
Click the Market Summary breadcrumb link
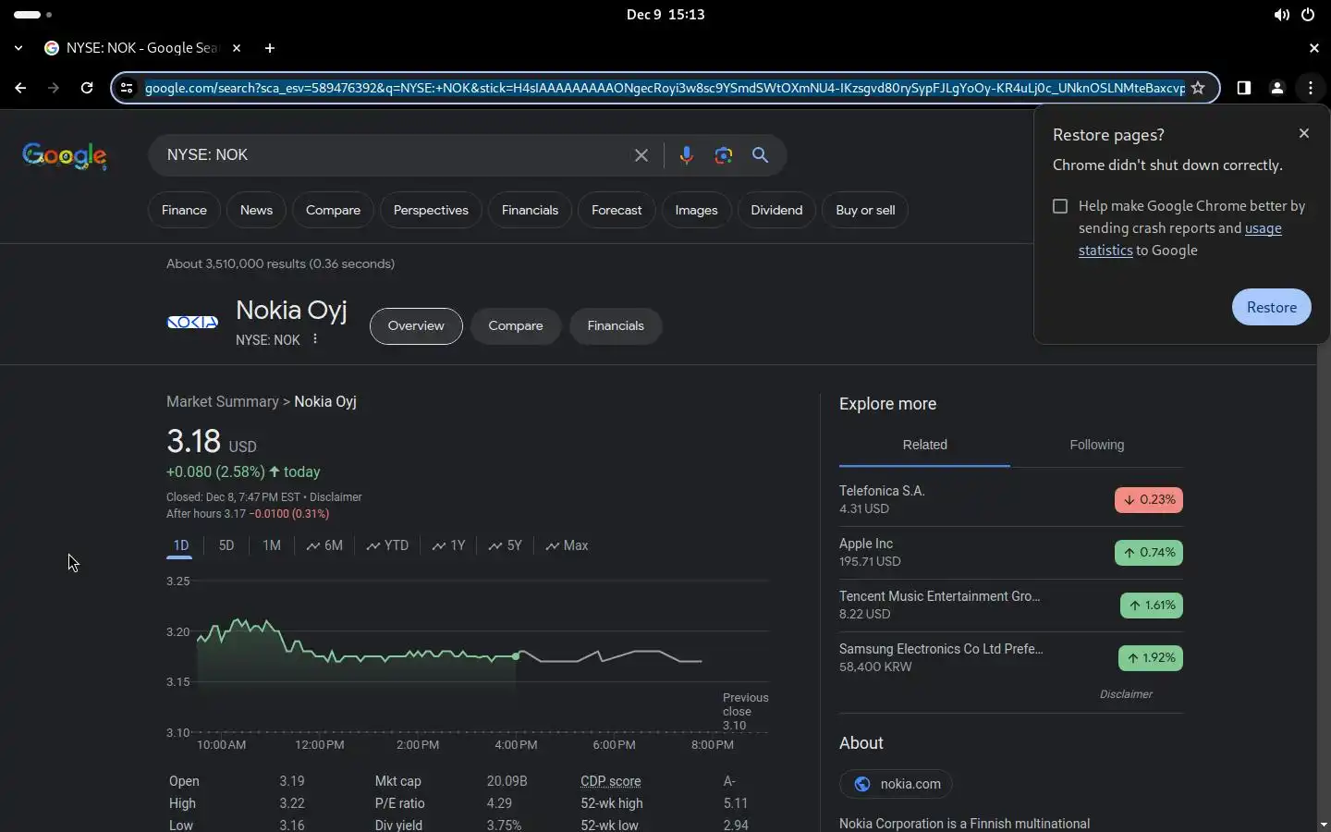[223, 401]
